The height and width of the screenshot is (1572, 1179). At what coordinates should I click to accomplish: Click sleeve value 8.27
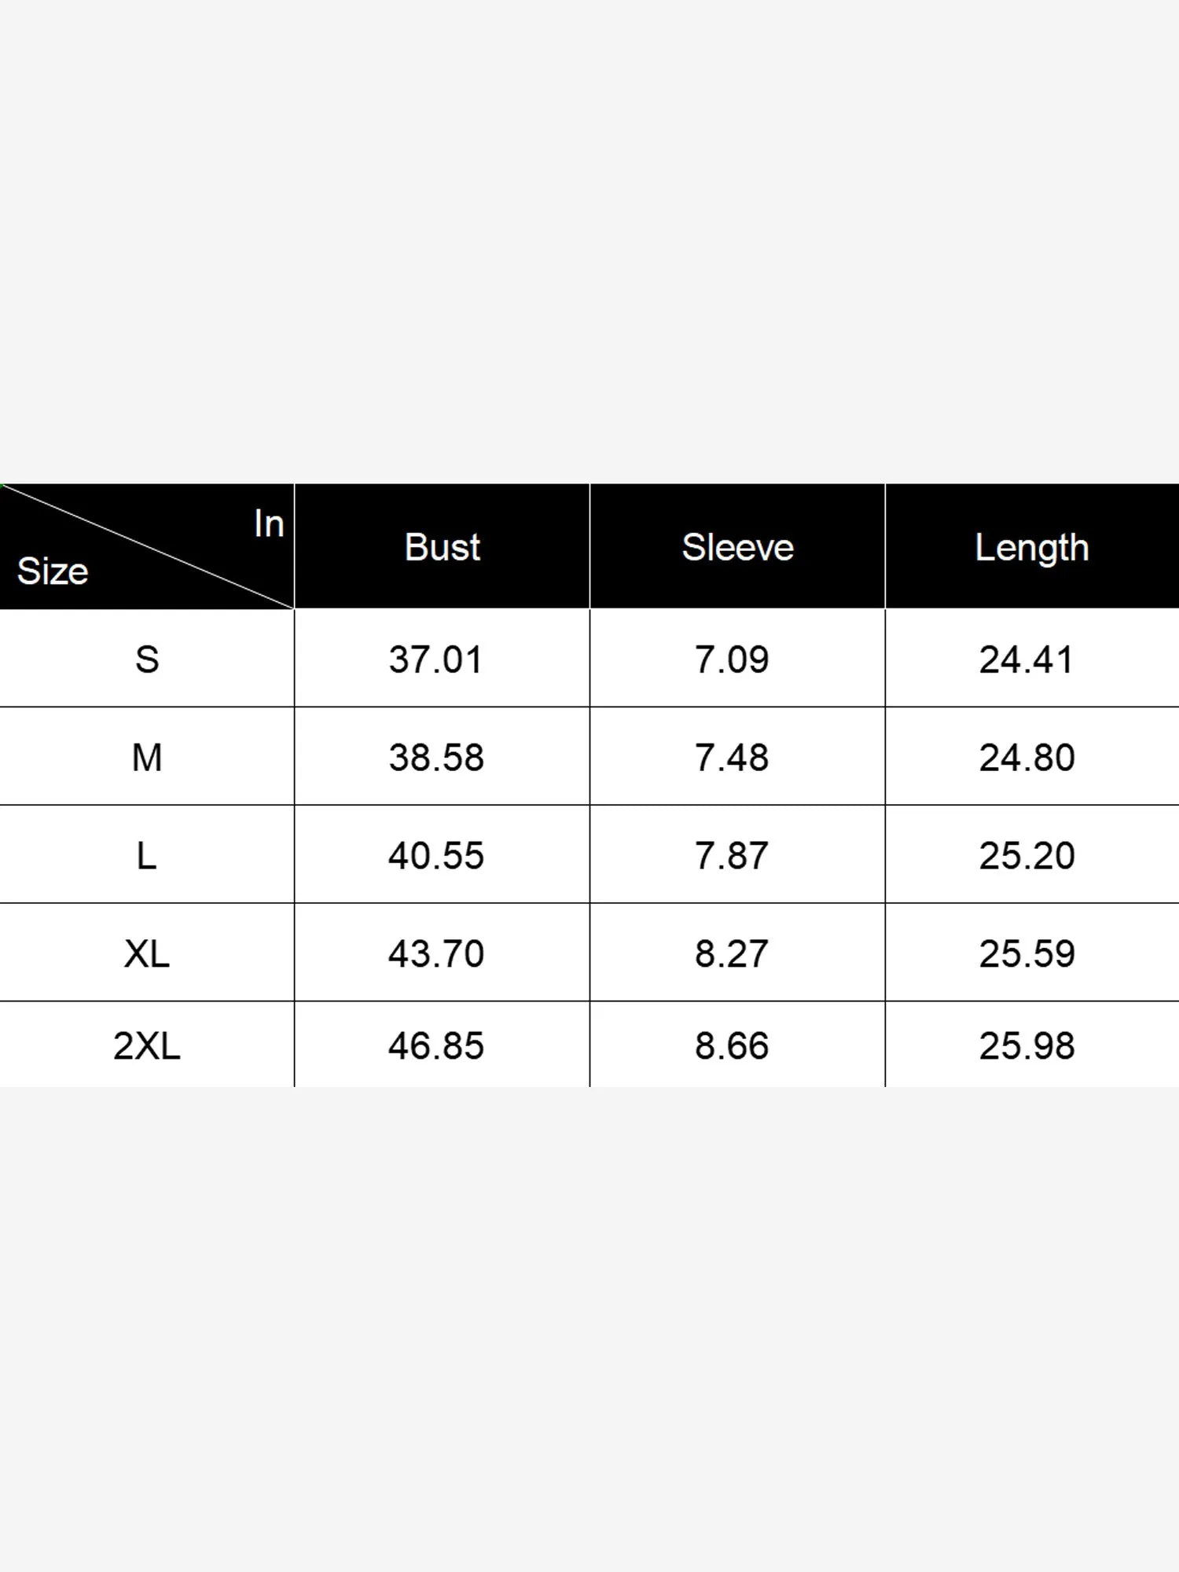click(731, 953)
